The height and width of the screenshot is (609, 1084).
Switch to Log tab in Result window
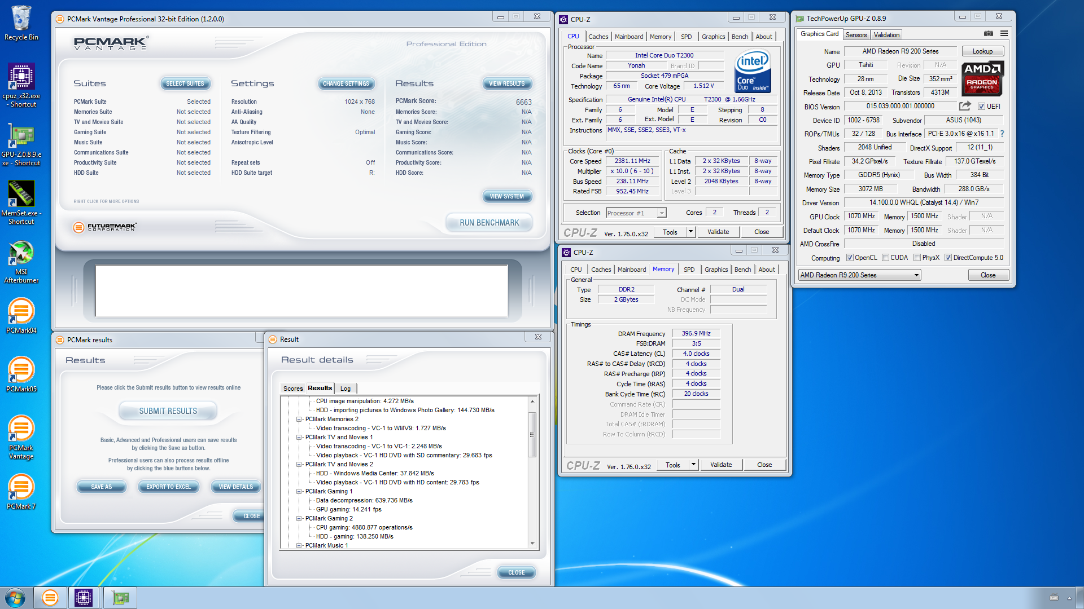[x=346, y=389]
